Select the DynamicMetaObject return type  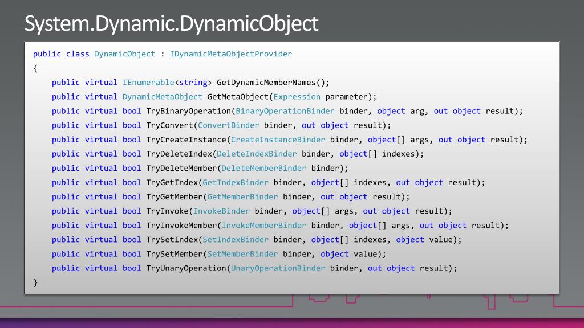tap(163, 97)
